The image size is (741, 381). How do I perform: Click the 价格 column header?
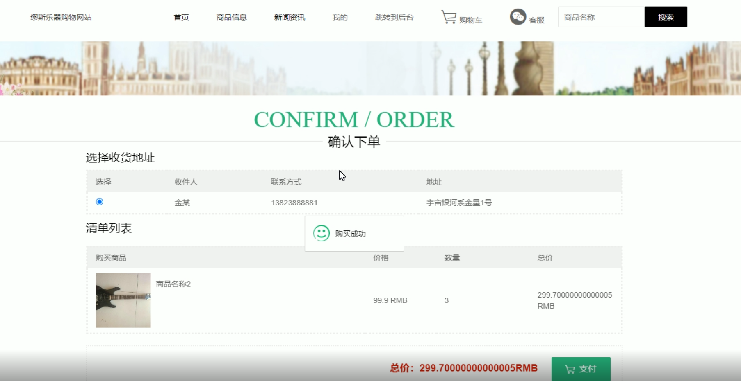point(381,258)
